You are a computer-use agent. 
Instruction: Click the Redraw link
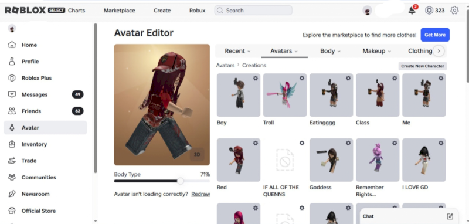[200, 194]
